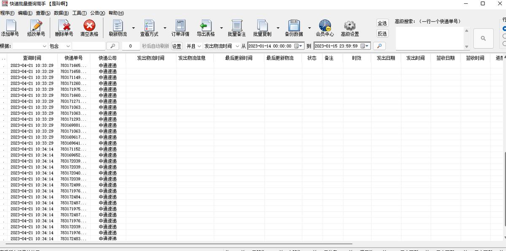506x251 pixels.
Task: Open 订单详情 order details
Action: click(x=180, y=28)
